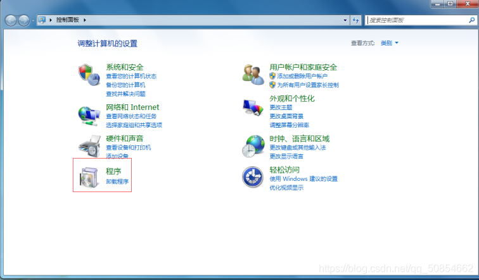Open 用户帐户和家庭安全 category heading
Screen dimensions: 479x280
pos(303,67)
